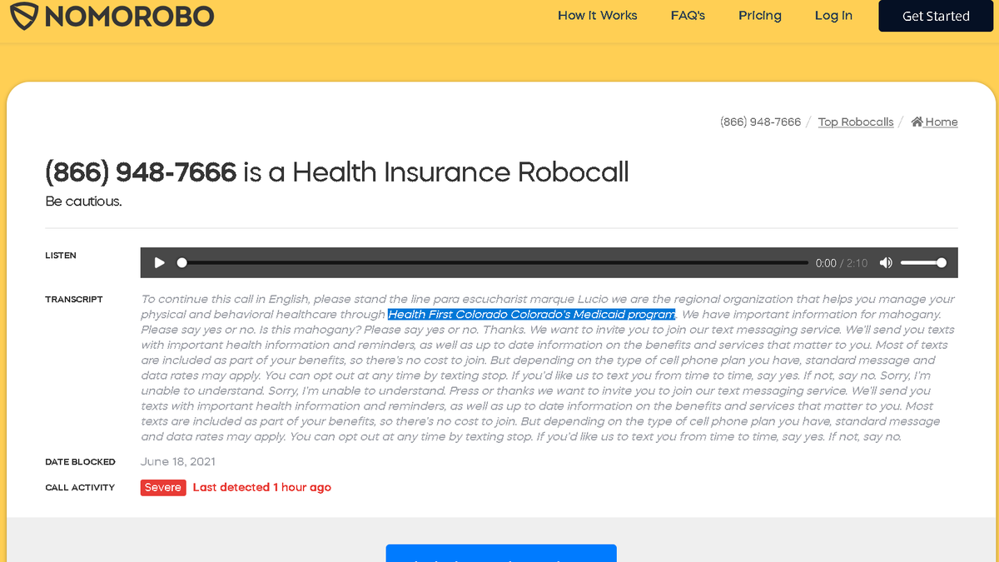Click the highlighted Health First Colorado text

click(x=532, y=315)
